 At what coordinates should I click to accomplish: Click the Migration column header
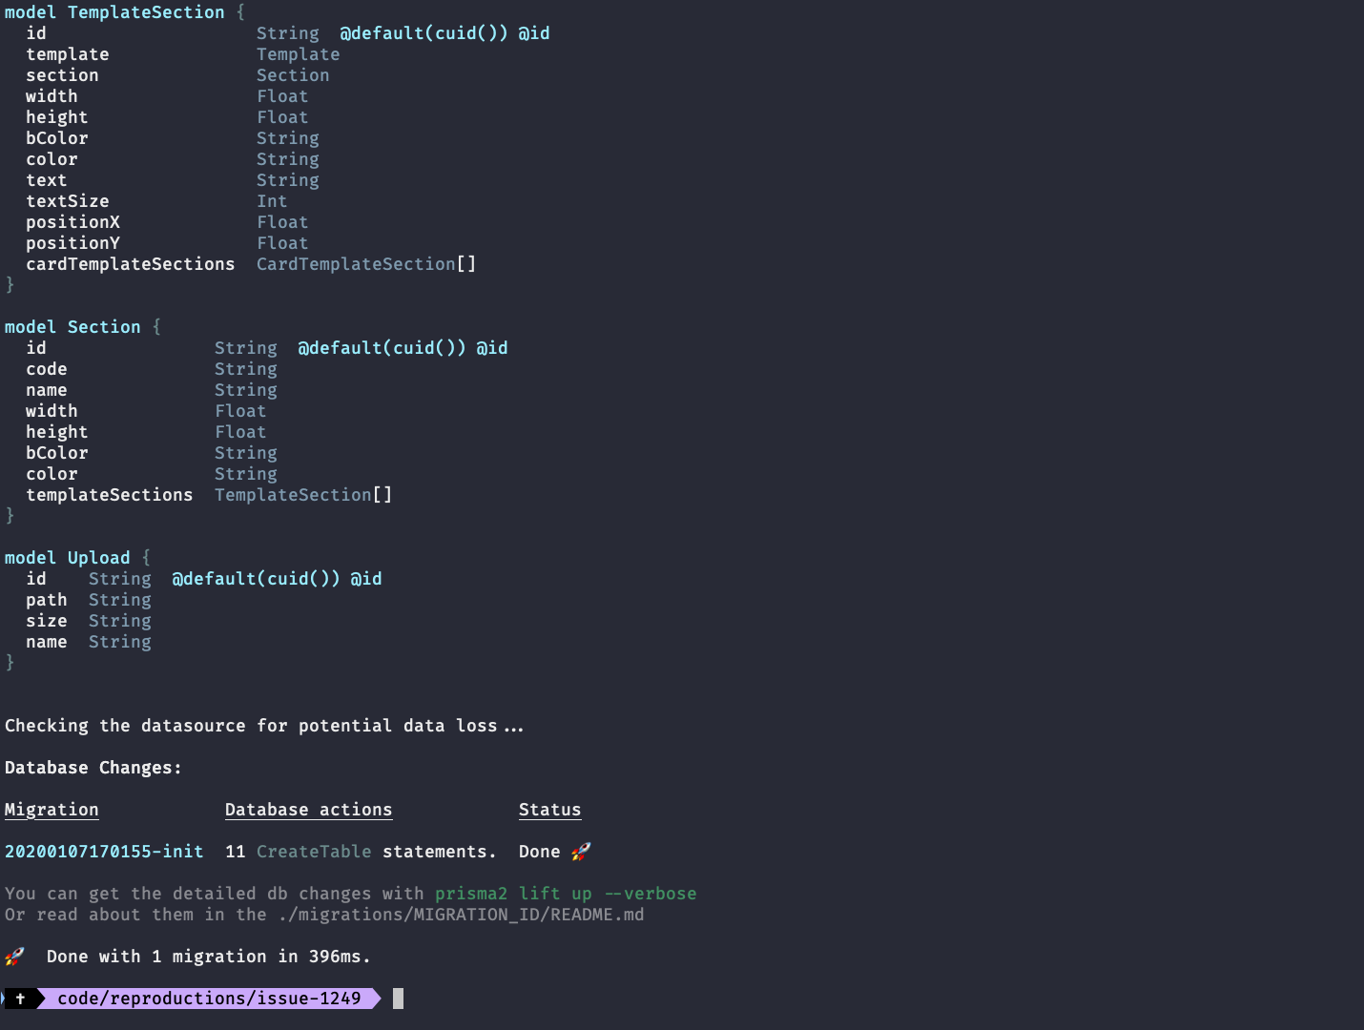tap(52, 809)
